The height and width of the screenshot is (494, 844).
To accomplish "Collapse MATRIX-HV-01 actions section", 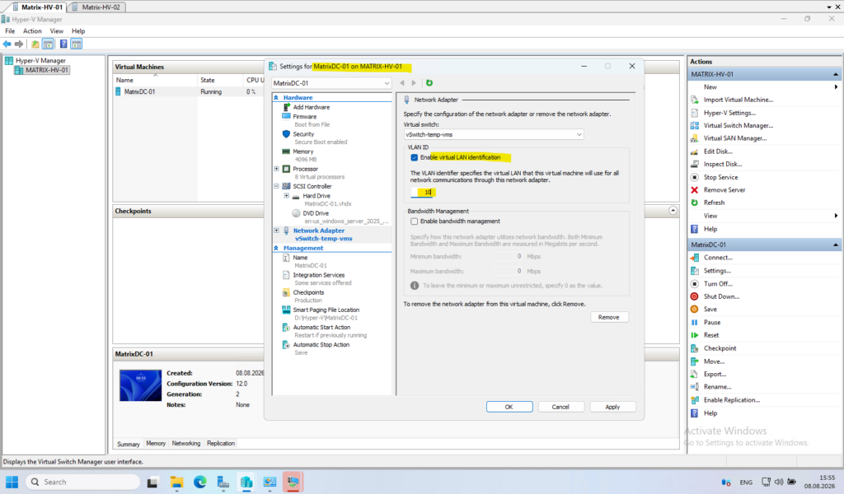I will pyautogui.click(x=836, y=74).
